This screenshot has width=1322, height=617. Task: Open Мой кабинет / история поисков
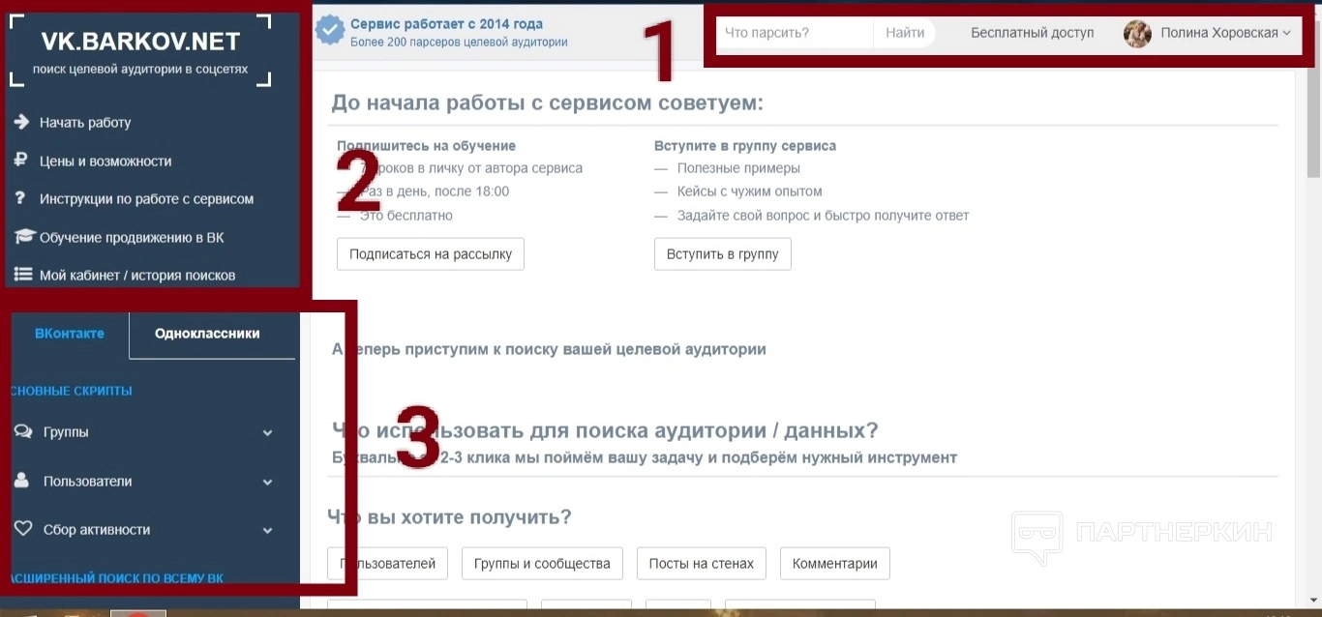click(137, 276)
